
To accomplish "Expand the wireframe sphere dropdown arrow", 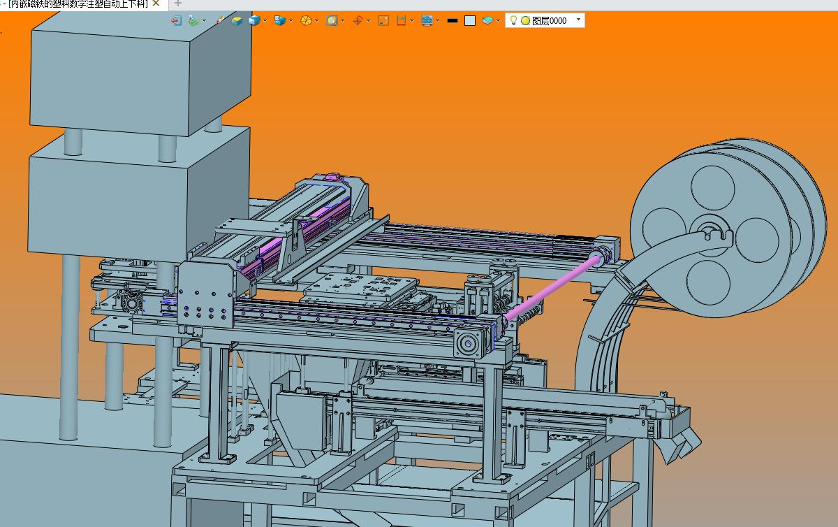I will (x=316, y=21).
